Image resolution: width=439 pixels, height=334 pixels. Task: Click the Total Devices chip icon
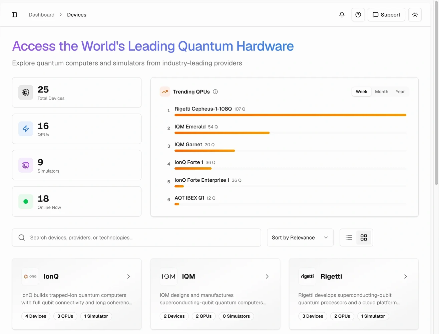click(x=26, y=93)
